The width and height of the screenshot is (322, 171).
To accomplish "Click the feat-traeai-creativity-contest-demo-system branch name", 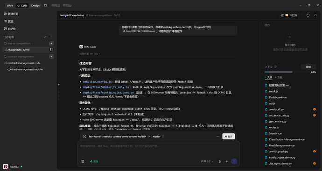I will click(x=118, y=137).
